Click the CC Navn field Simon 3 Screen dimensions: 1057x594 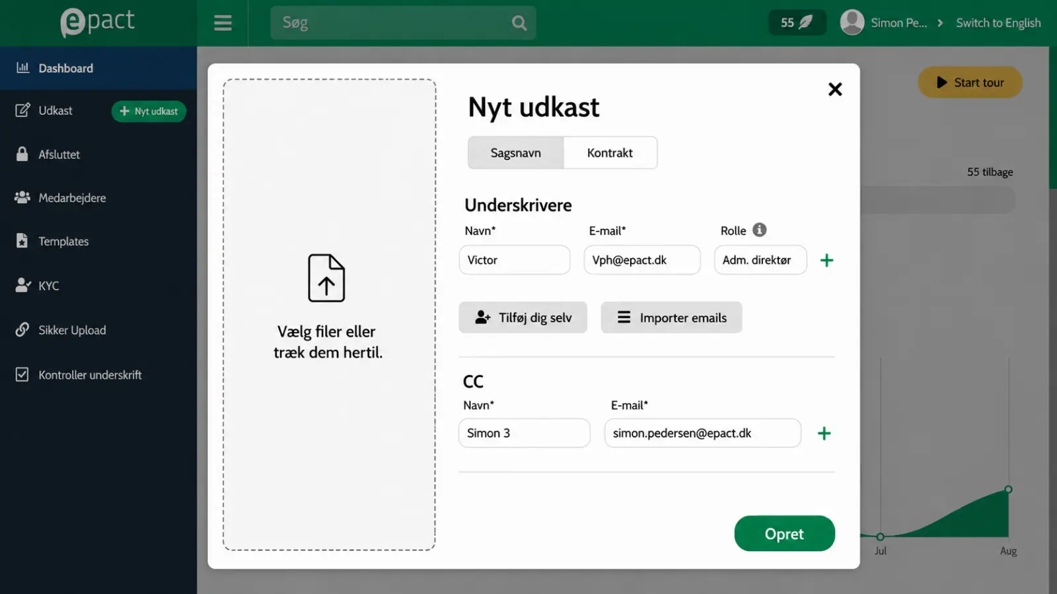(525, 433)
